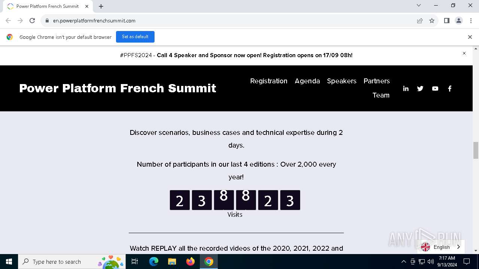
Task: Share this page via share icon
Action: [x=420, y=21]
